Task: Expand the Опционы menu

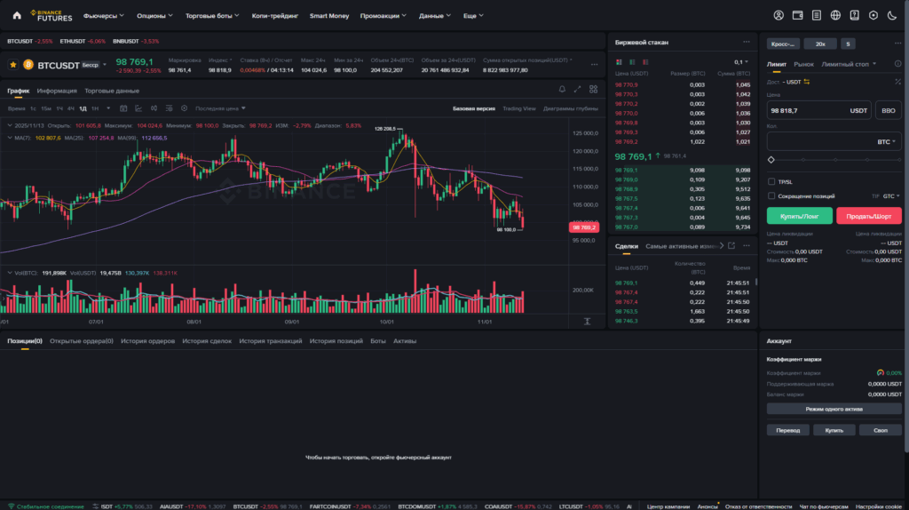Action: pos(154,16)
